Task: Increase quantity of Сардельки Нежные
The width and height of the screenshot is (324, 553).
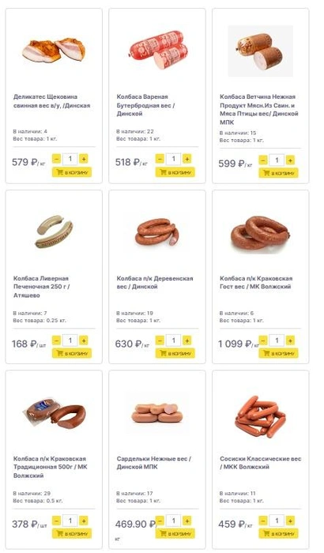Action: click(x=187, y=521)
